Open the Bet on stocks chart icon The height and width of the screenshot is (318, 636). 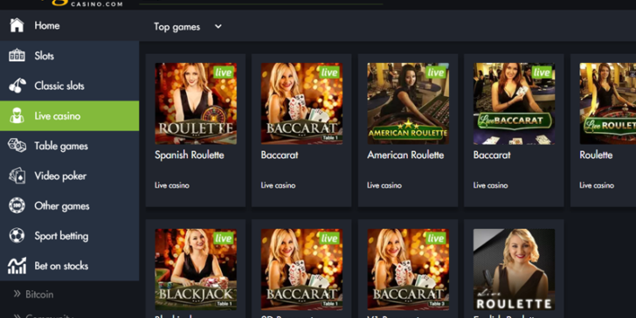click(x=17, y=266)
